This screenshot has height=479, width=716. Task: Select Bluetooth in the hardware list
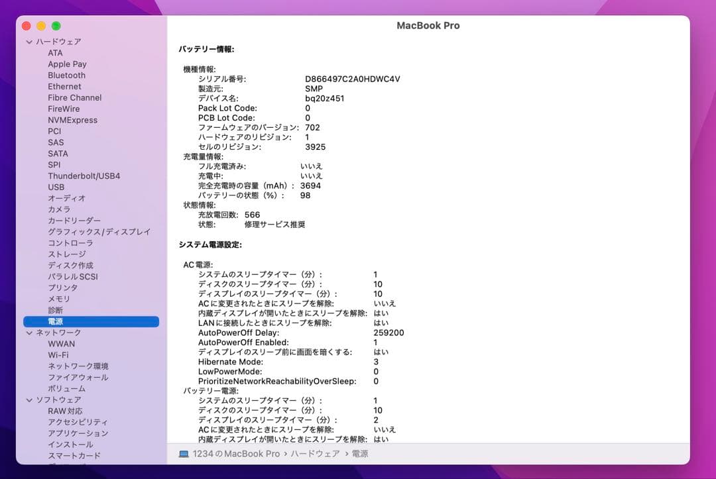pos(66,75)
